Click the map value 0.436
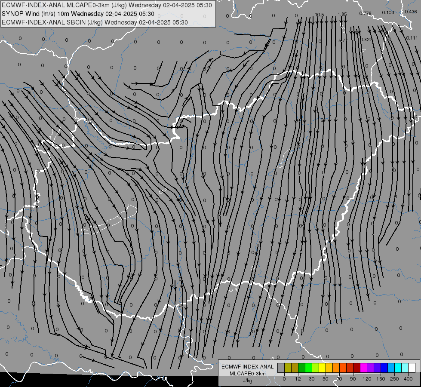Screen dimensions: 421x387 click(x=411, y=12)
